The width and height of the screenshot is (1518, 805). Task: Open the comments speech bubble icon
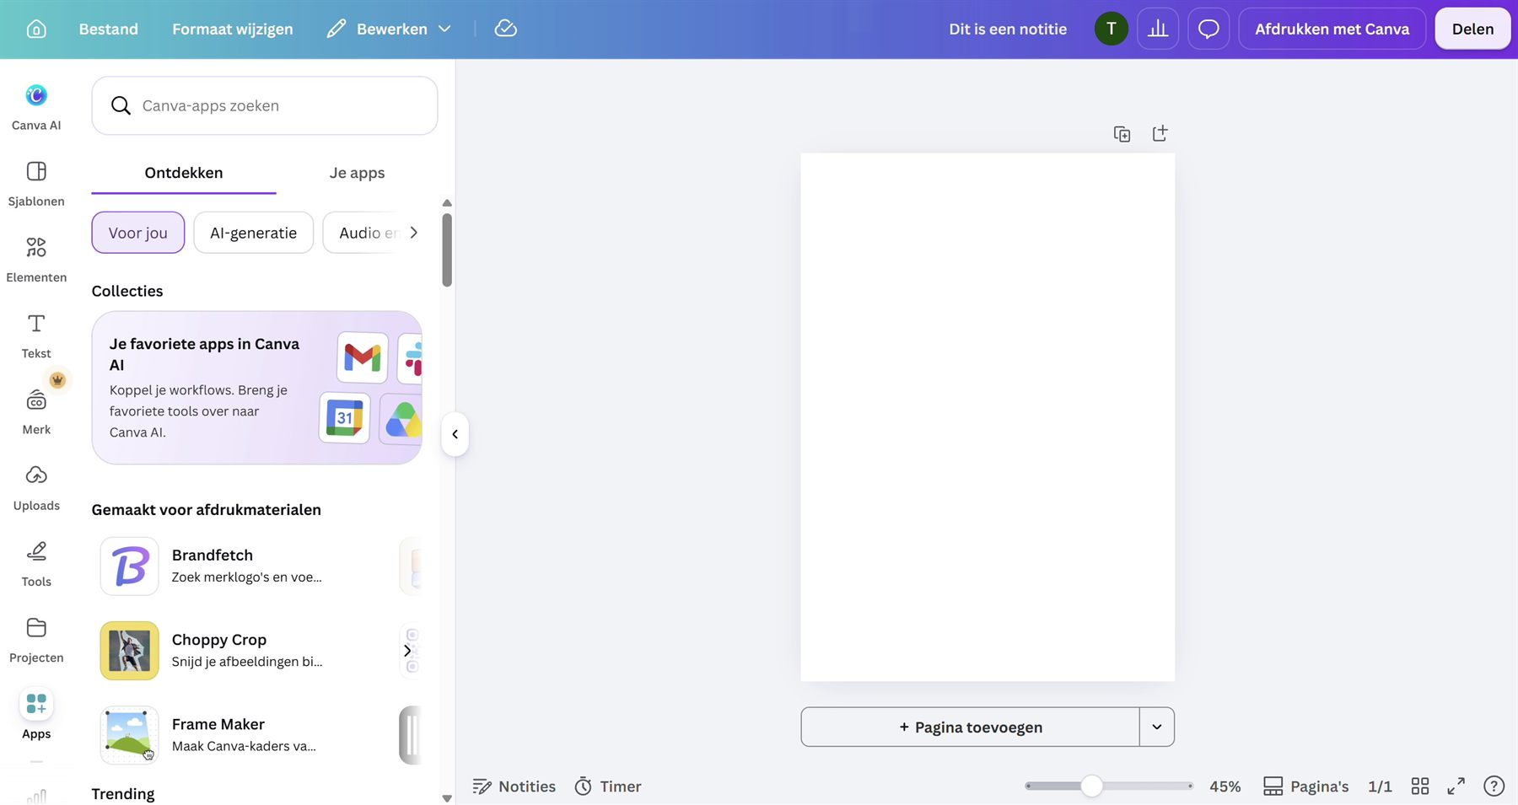pos(1208,29)
